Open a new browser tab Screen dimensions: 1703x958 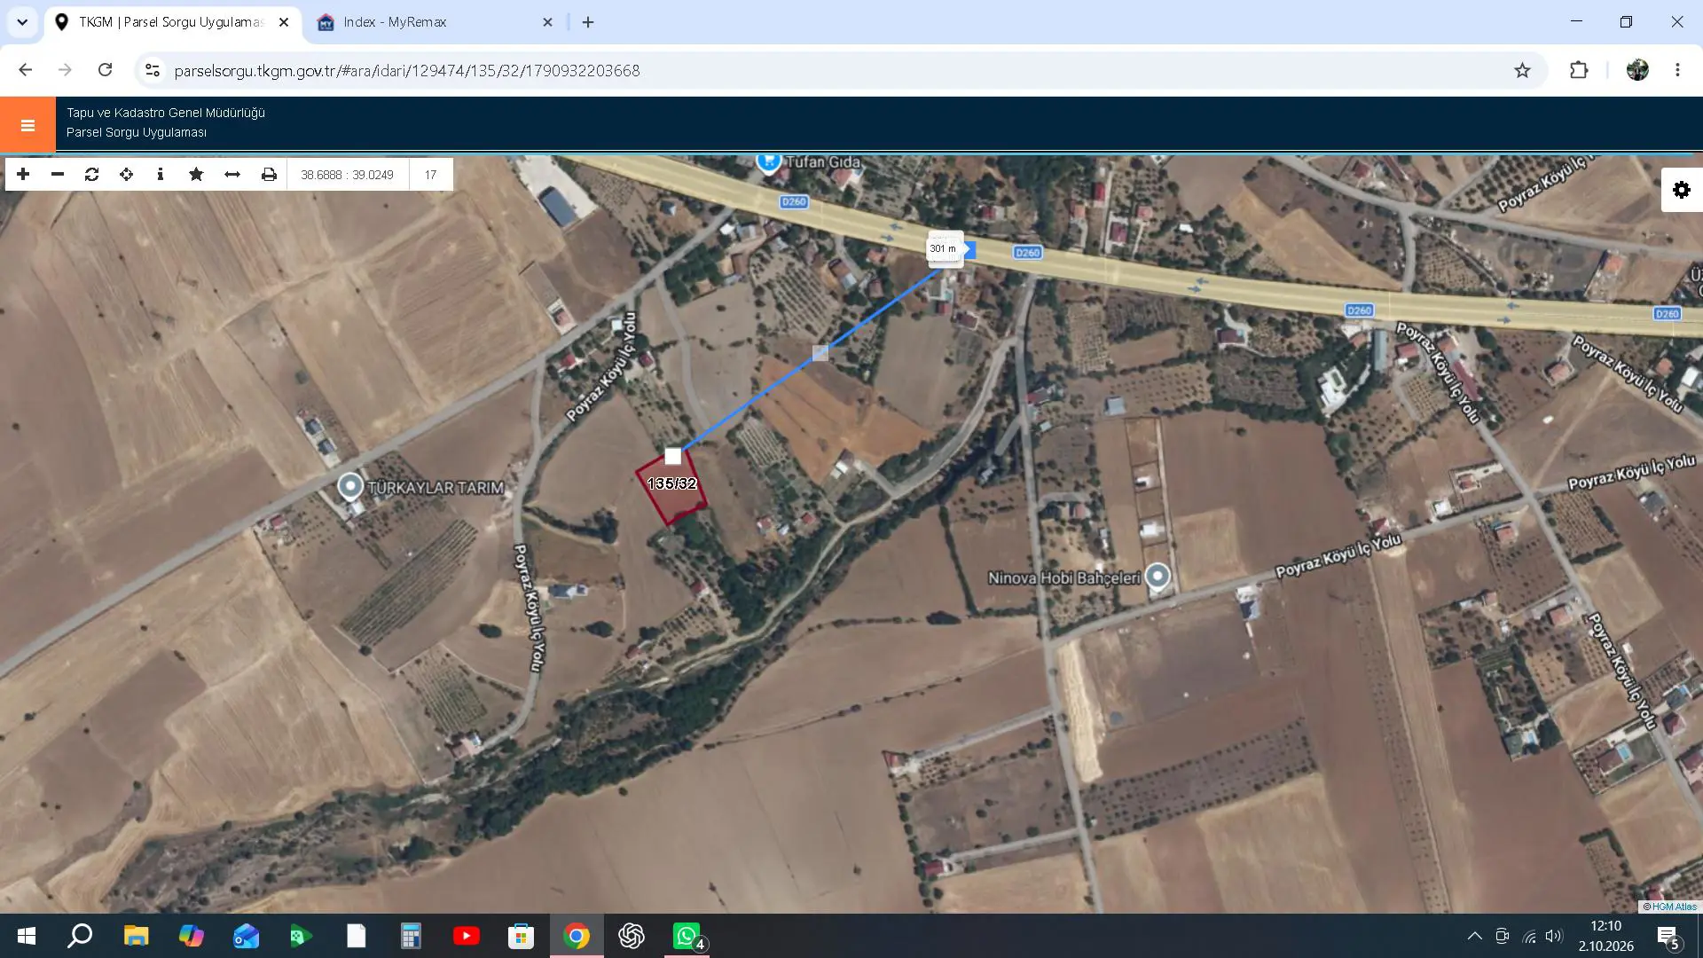click(588, 22)
